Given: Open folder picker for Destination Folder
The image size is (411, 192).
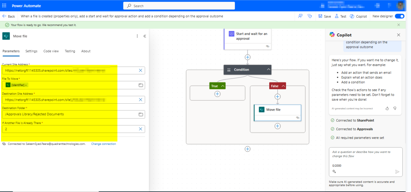Looking at the screenshot, I should (x=141, y=114).
